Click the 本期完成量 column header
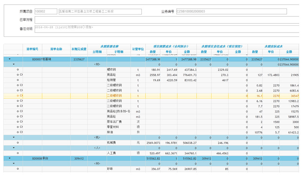303x179 pixels. click(79, 49)
